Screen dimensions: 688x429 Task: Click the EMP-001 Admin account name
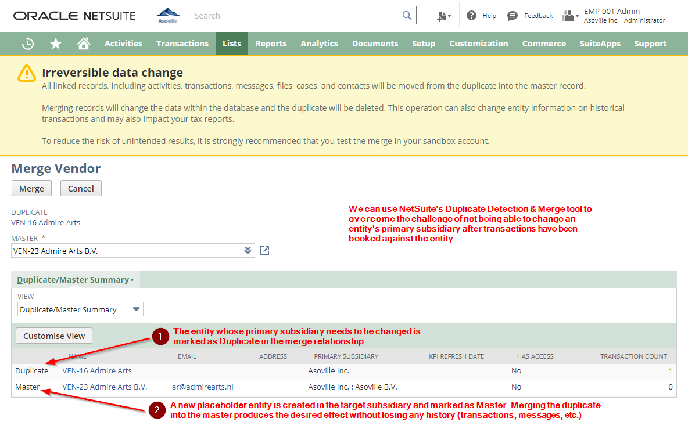(x=612, y=12)
